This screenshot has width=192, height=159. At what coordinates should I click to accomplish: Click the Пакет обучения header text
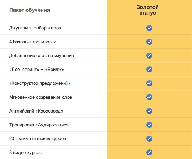click(x=29, y=10)
